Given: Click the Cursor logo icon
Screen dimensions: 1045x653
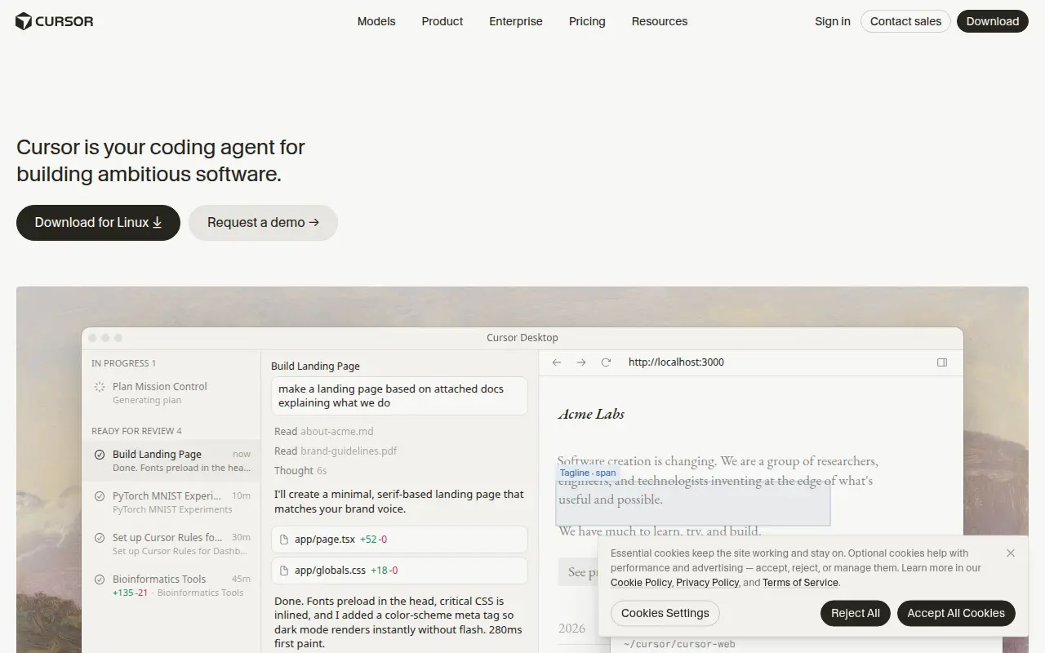Looking at the screenshot, I should click(x=24, y=21).
